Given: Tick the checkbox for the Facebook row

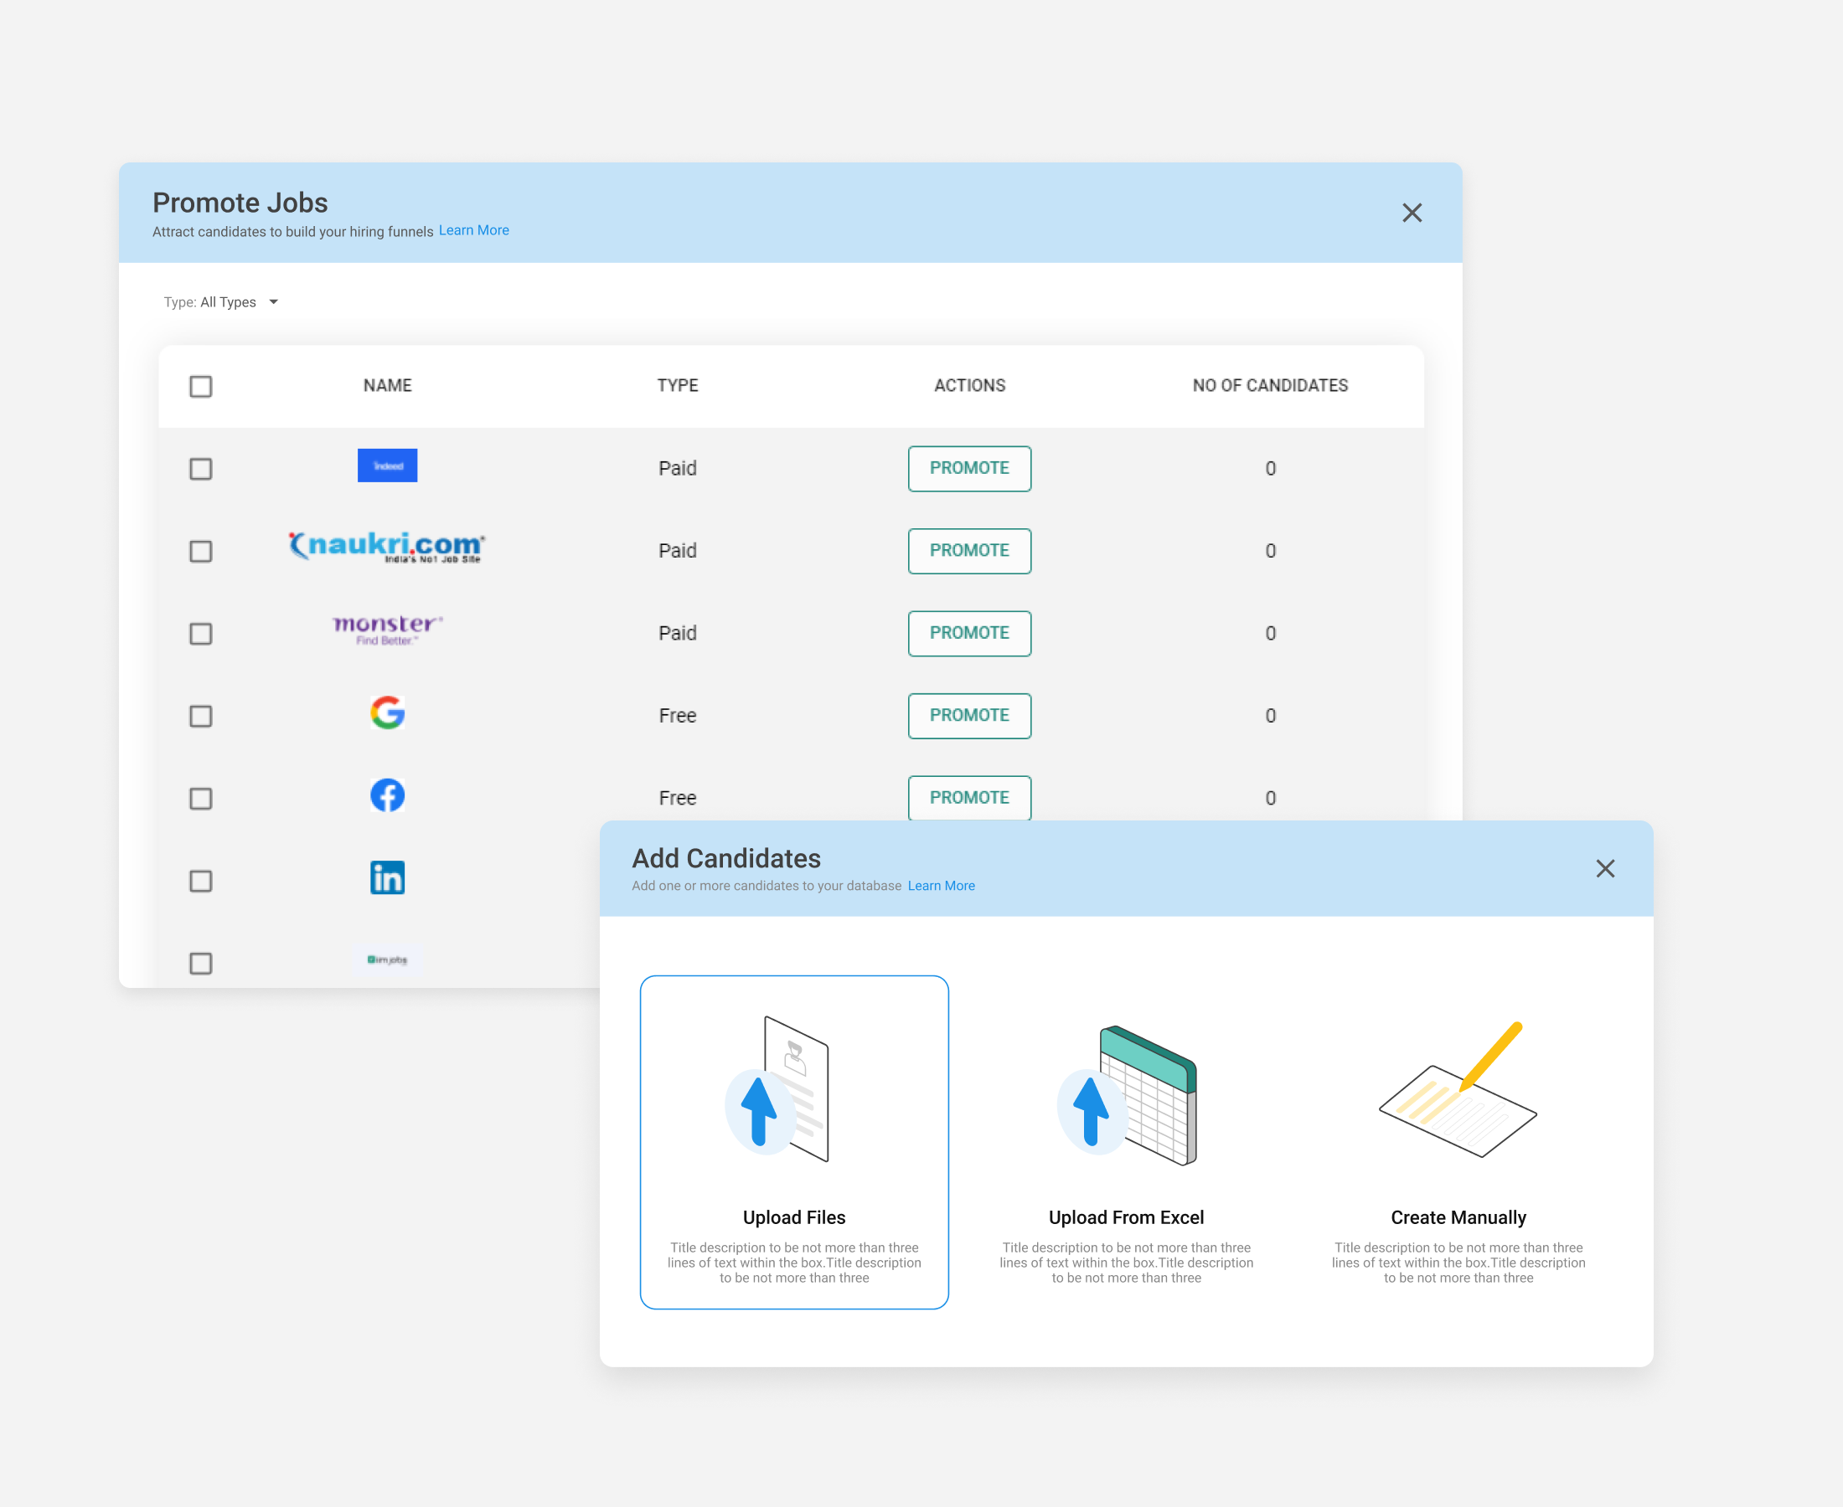Looking at the screenshot, I should [x=200, y=799].
